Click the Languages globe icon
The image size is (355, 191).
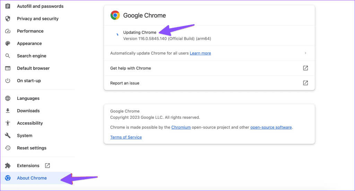[8, 98]
